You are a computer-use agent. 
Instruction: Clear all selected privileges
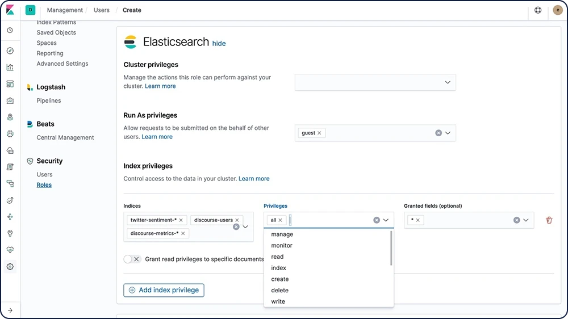coord(377,220)
